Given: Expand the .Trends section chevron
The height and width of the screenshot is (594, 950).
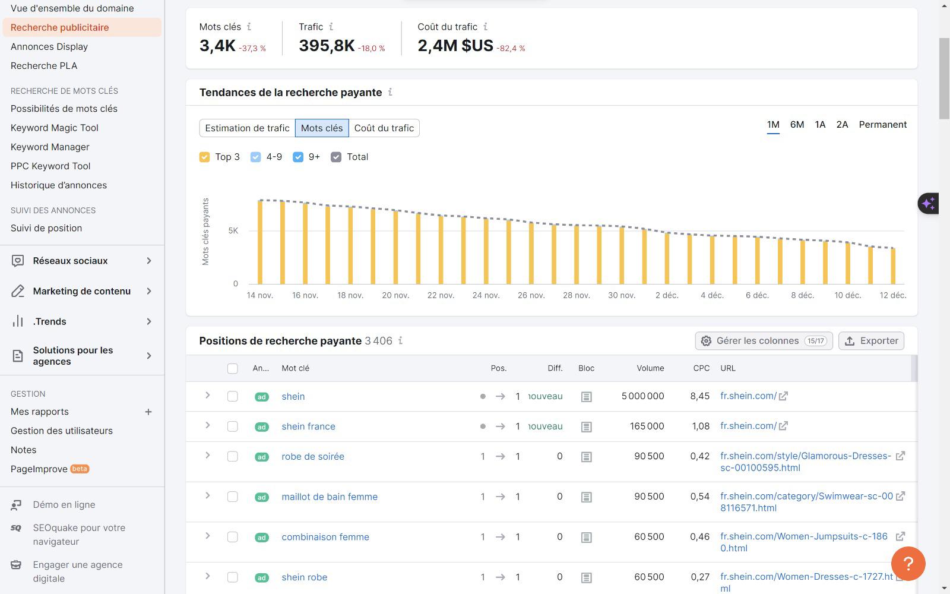Looking at the screenshot, I should pos(149,321).
